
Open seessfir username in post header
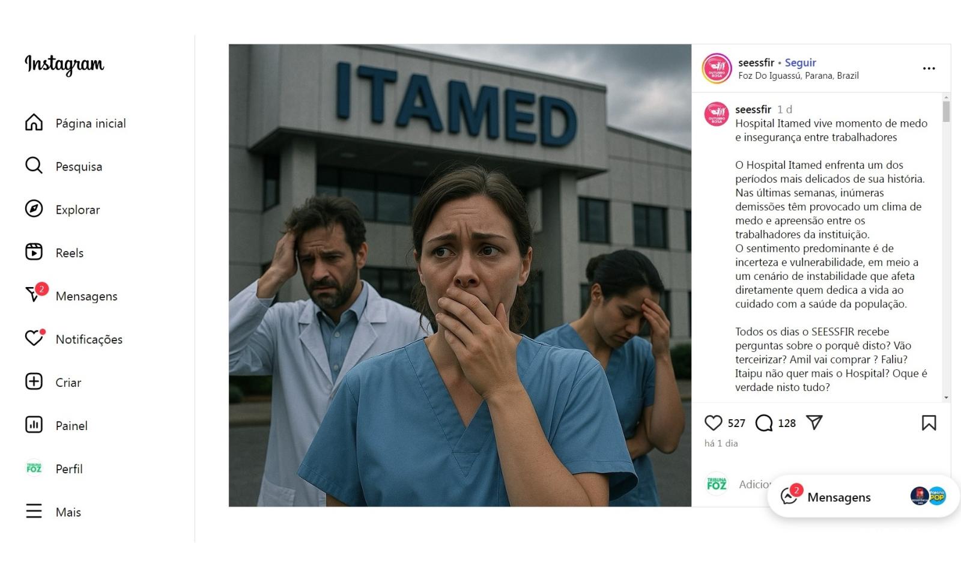coord(756,62)
